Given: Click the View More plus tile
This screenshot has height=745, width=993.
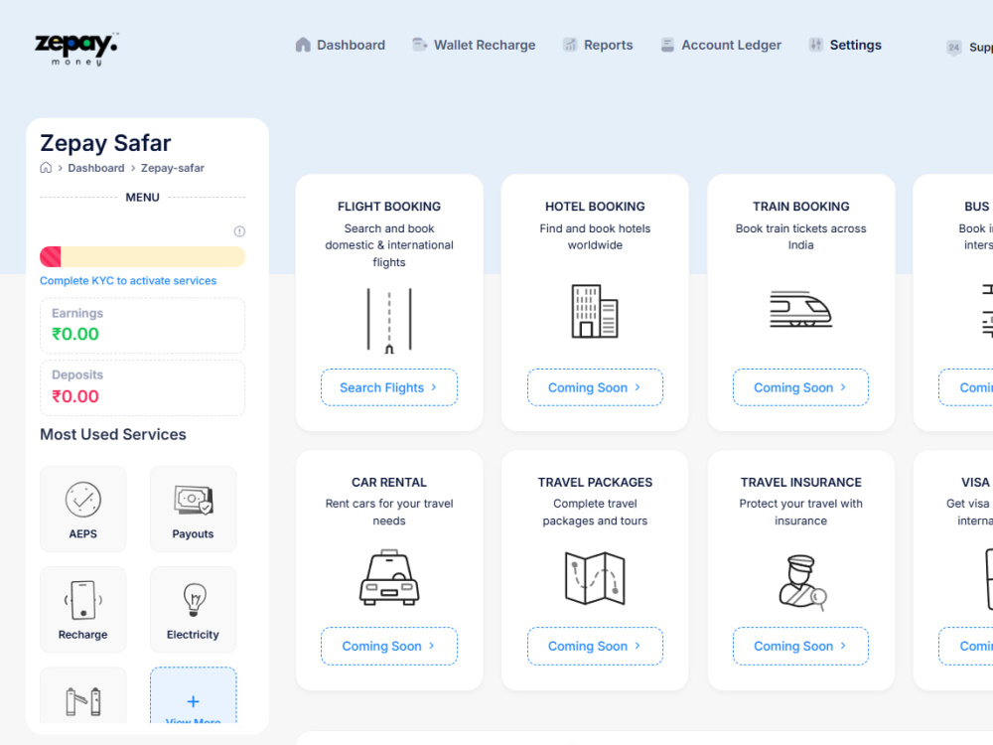Looking at the screenshot, I should [194, 695].
